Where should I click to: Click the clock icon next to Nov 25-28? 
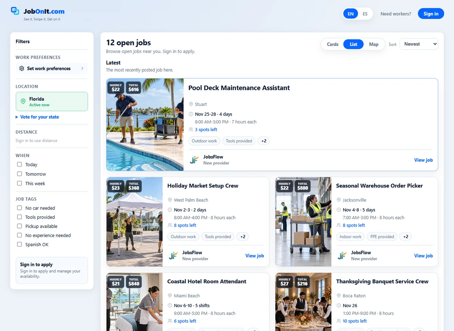pyautogui.click(x=191, y=114)
